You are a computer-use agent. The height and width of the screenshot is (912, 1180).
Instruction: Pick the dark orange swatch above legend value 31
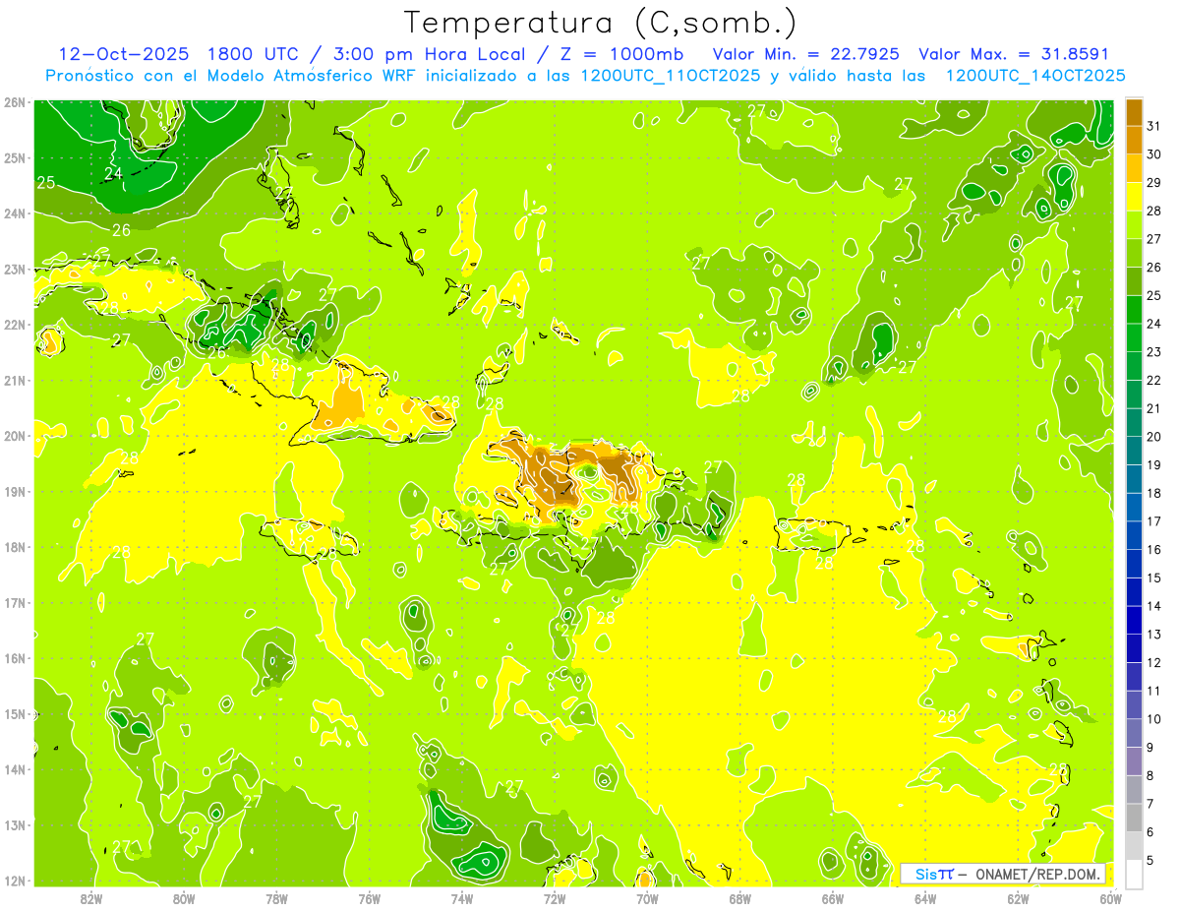click(x=1134, y=113)
